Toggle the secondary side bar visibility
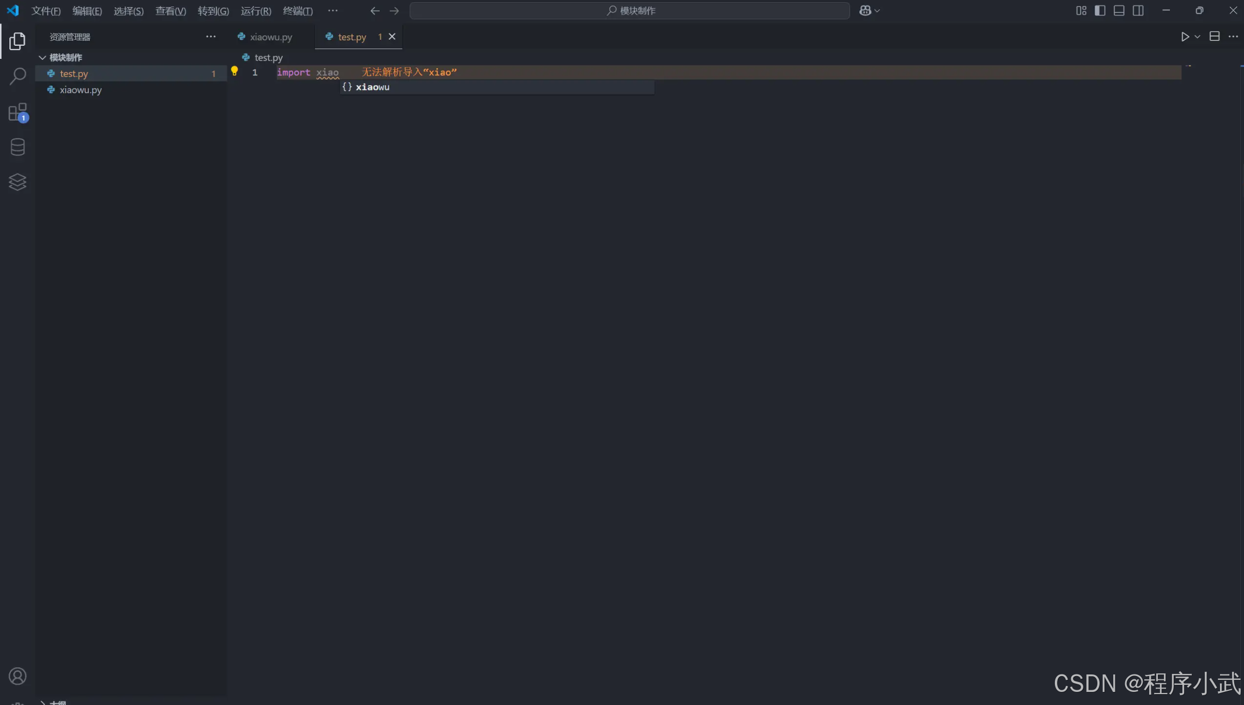This screenshot has height=705, width=1244. [1138, 10]
